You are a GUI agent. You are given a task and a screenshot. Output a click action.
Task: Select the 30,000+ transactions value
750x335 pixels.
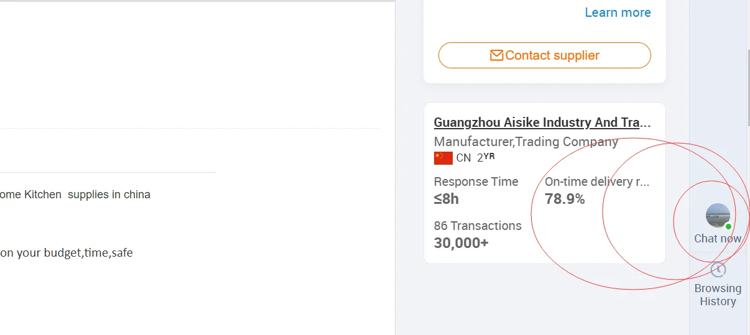(x=461, y=242)
